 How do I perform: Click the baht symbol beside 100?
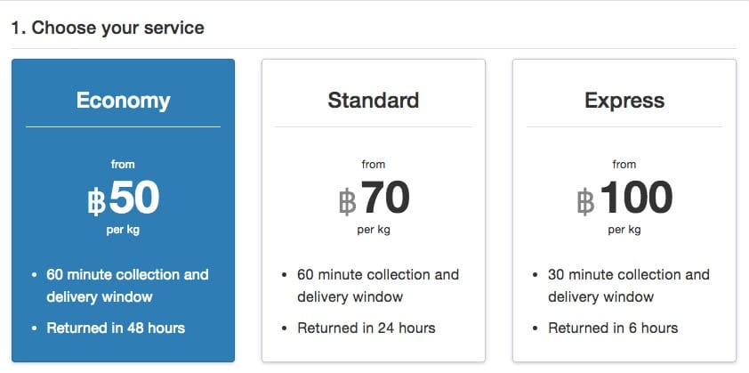click(x=585, y=203)
